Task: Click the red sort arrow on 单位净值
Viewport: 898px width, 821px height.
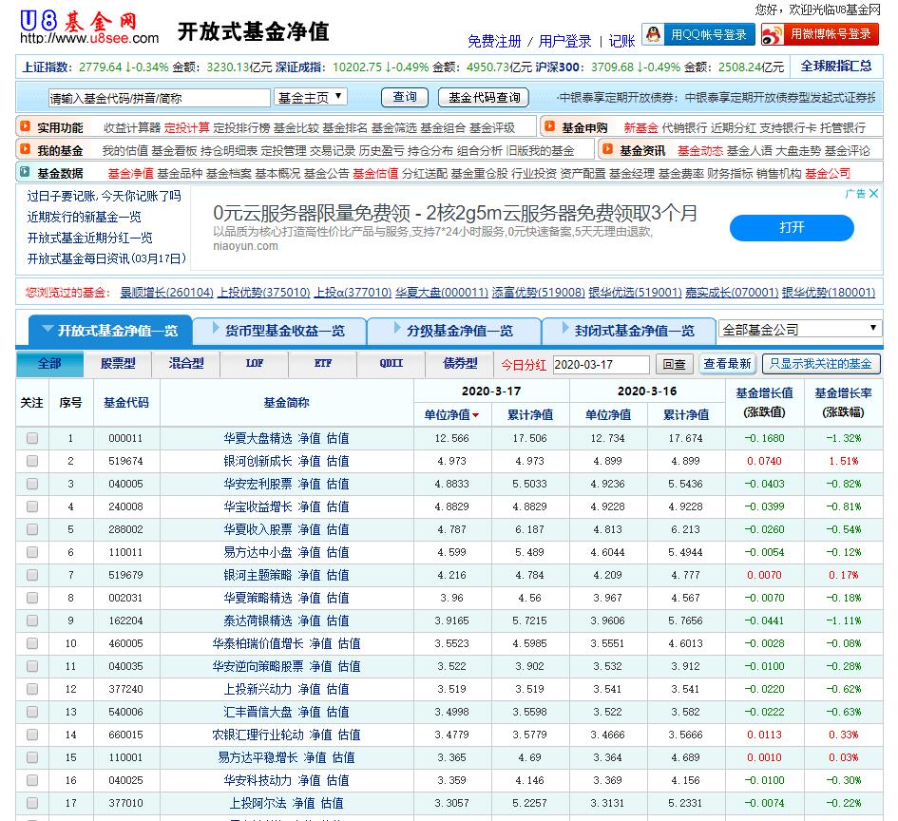Action: [475, 415]
